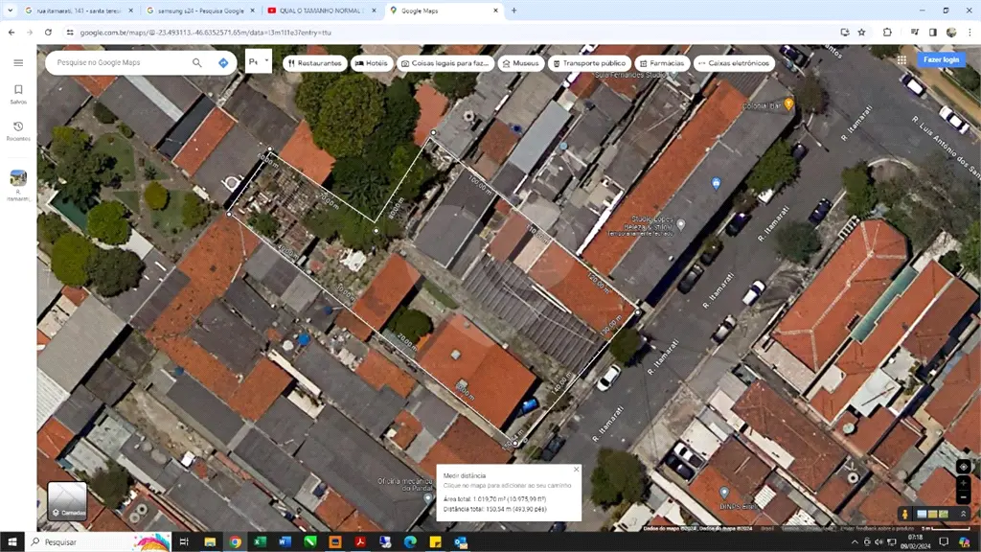This screenshot has height=552, width=981.
Task: Click the search magnifier icon
Action: click(197, 63)
